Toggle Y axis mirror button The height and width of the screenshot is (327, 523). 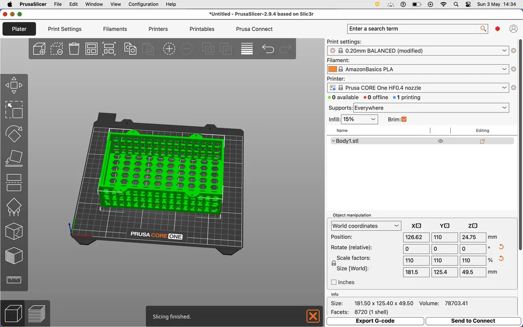point(447,226)
